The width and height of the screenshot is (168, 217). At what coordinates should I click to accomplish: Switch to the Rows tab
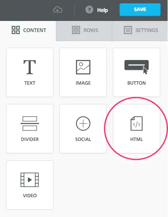pyautogui.click(x=84, y=31)
